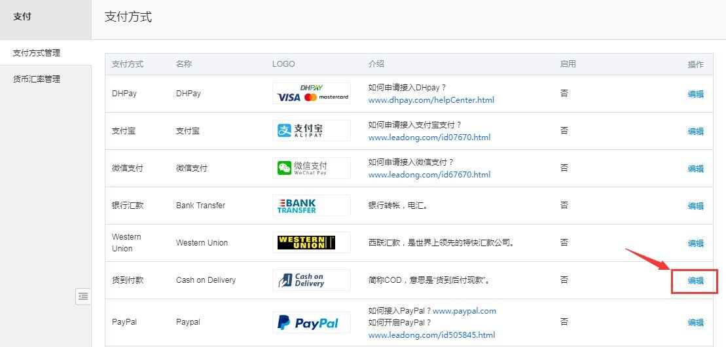Click the DHPay Visa Mastercard logo

(x=312, y=93)
